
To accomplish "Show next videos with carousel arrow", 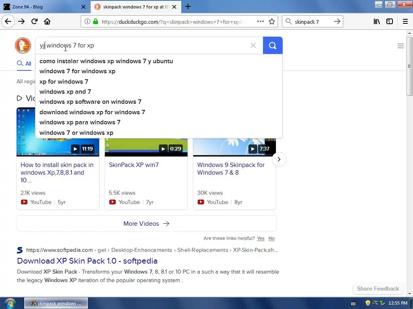I will [x=279, y=159].
